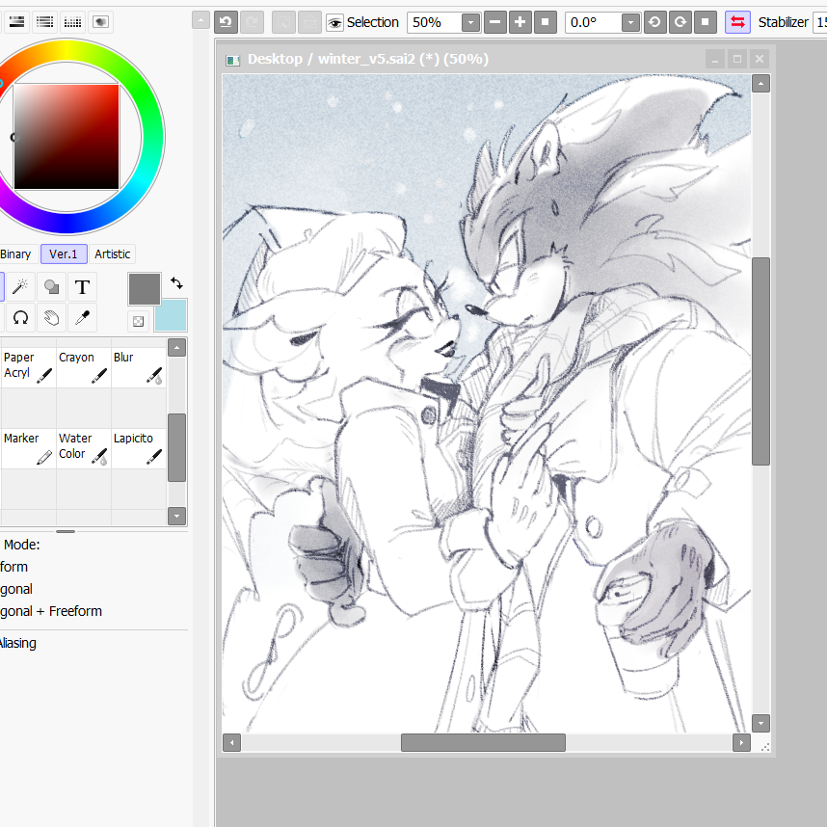Open the 0.0° rotation angle dropdown
827x827 pixels.
(x=630, y=23)
